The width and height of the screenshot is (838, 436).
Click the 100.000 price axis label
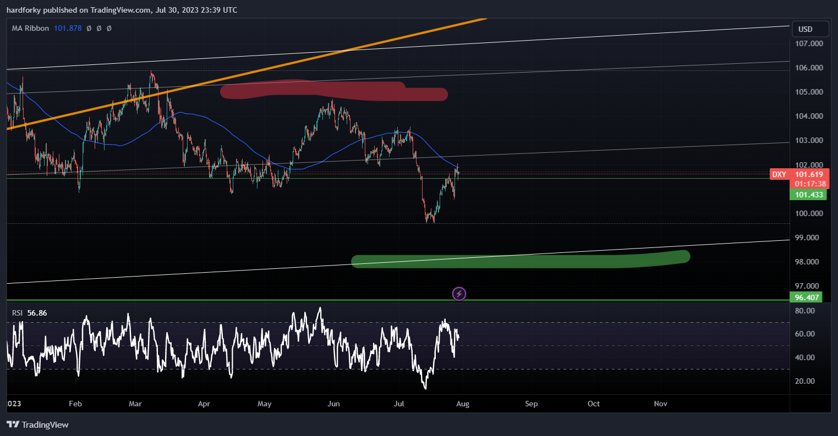809,213
